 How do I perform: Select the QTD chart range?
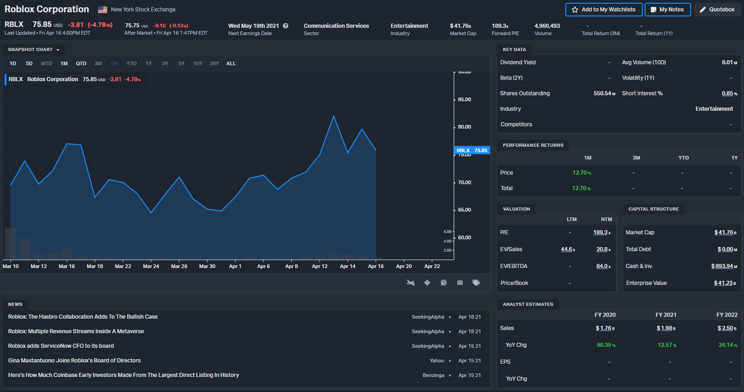coord(81,63)
